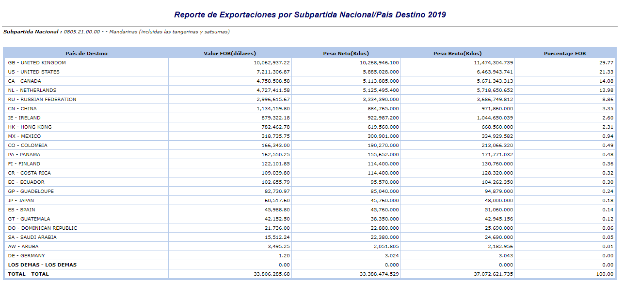Select the CA - CANADA row label
Image resolution: width=624 pixels, height=281 pixels.
(25, 81)
